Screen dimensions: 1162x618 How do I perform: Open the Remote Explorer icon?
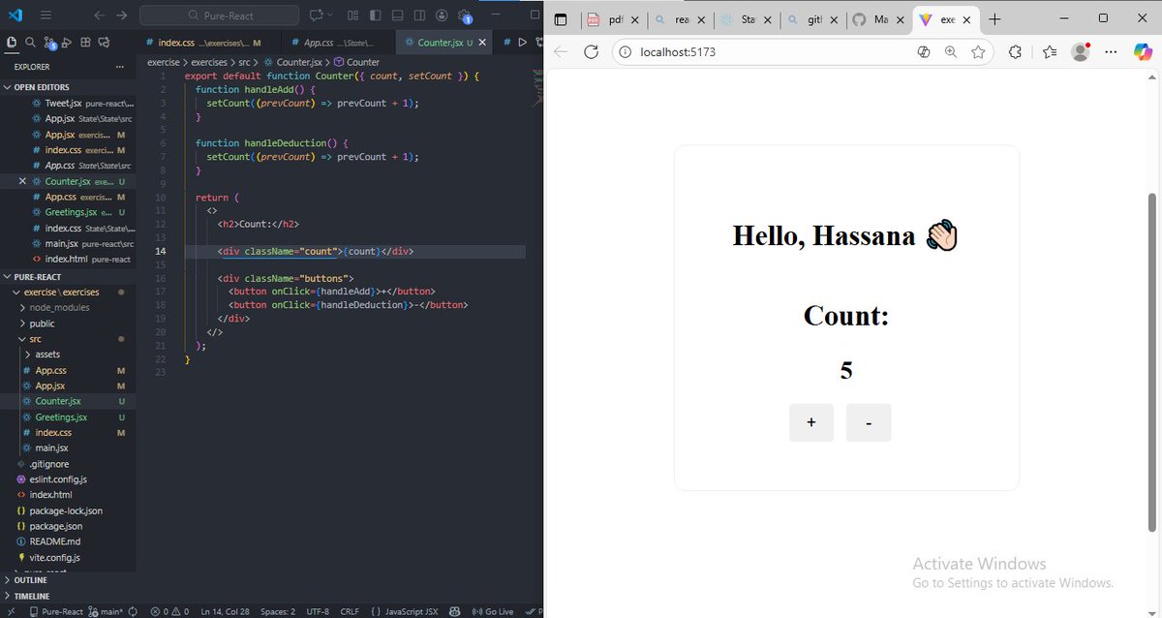(105, 42)
